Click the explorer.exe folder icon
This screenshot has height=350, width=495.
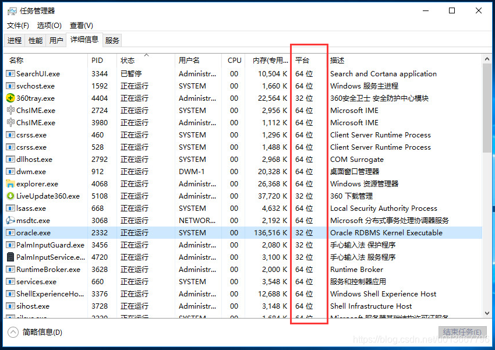click(x=10, y=183)
